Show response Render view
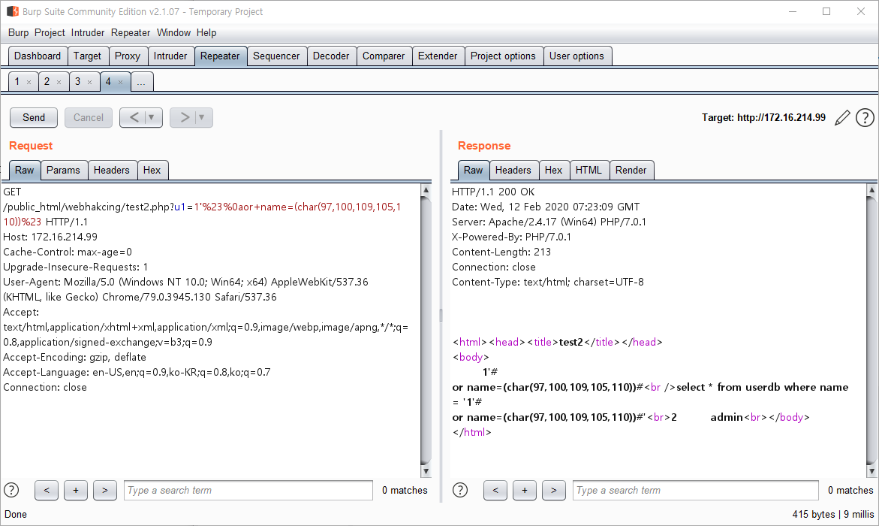879x526 pixels. point(631,170)
